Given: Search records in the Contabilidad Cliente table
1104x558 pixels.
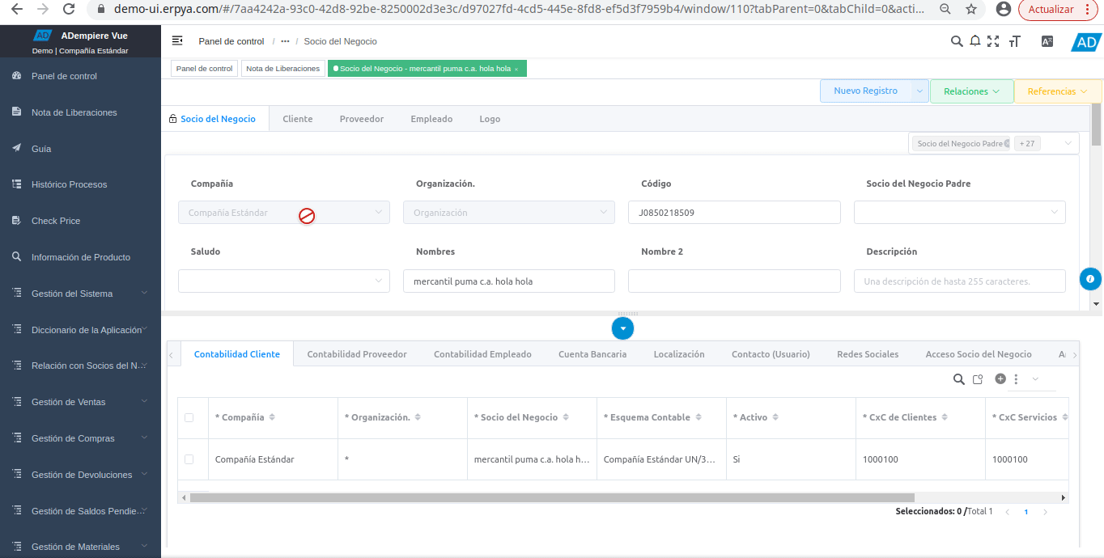Looking at the screenshot, I should click(958, 379).
